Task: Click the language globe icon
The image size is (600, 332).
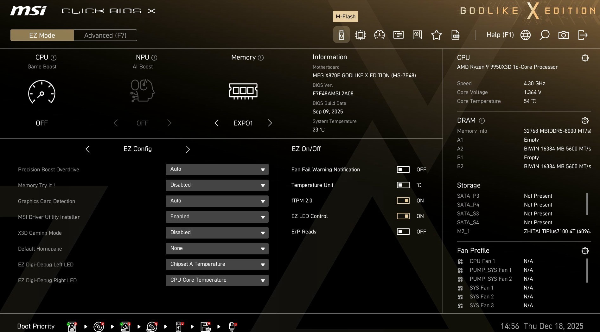Action: [x=525, y=35]
